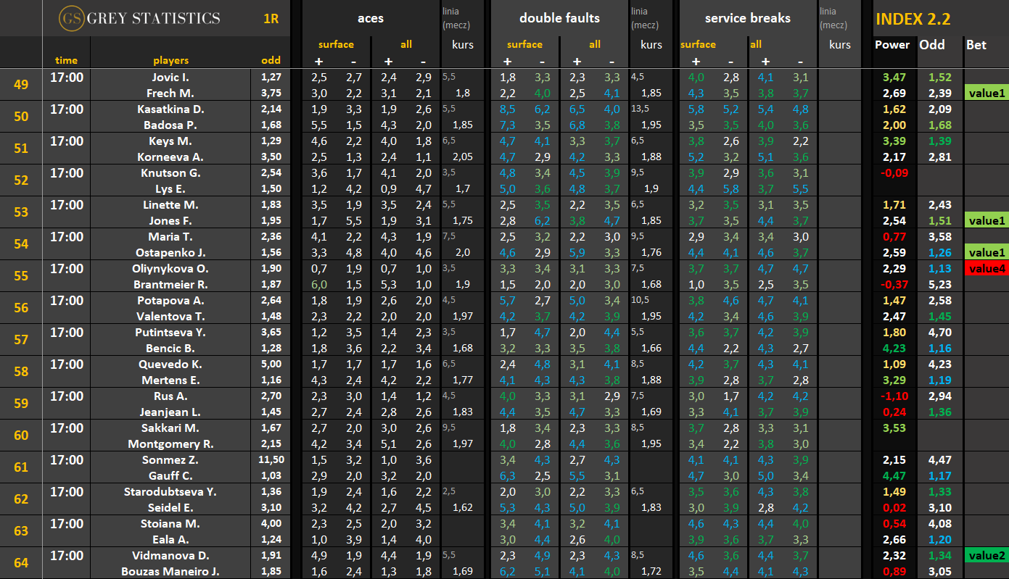1009x579 pixels.
Task: Select player Starodubtseva Y.
Action: (170, 491)
